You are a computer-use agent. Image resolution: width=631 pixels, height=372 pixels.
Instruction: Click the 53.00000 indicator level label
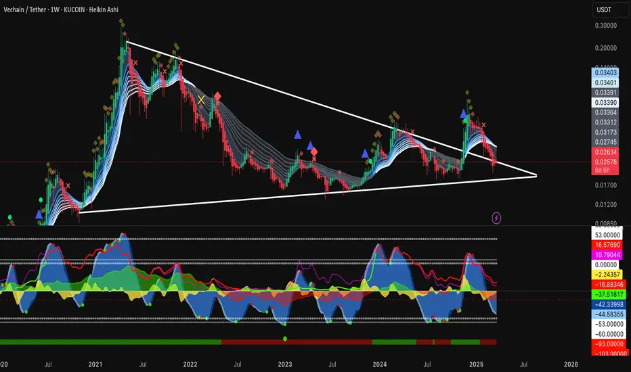click(x=608, y=235)
